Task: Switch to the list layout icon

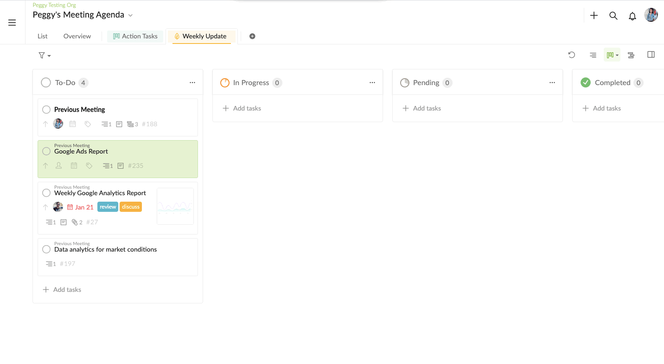Action: click(x=593, y=55)
